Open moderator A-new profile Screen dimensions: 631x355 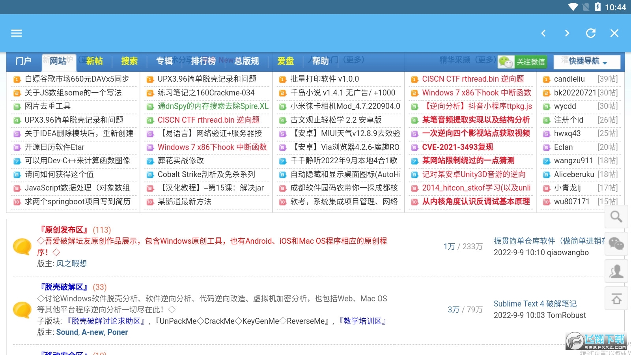click(x=93, y=333)
